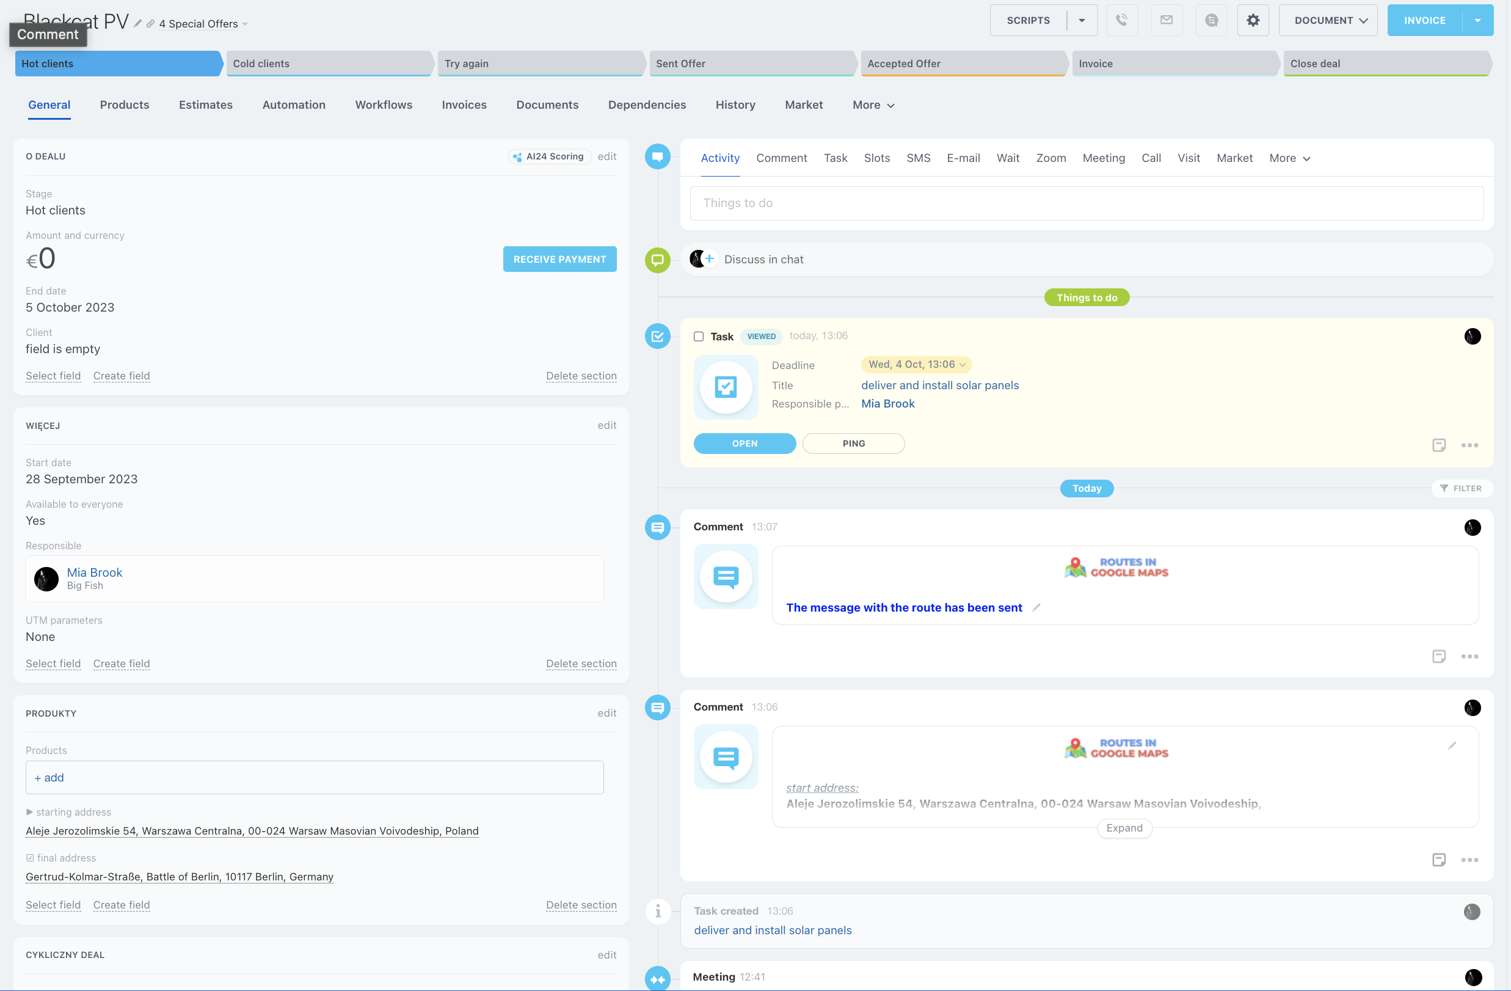1511x991 pixels.
Task: Open the chat bubble icon in header
Action: coord(1211,20)
